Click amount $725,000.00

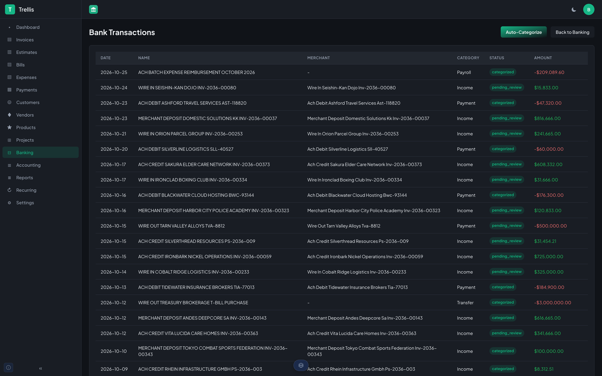548,257
